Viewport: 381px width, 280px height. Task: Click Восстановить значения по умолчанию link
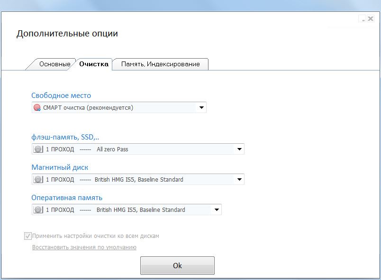tap(84, 247)
